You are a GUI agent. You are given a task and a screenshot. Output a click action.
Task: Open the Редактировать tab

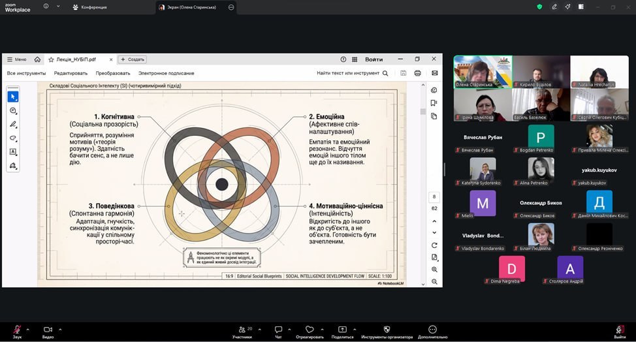tap(71, 73)
